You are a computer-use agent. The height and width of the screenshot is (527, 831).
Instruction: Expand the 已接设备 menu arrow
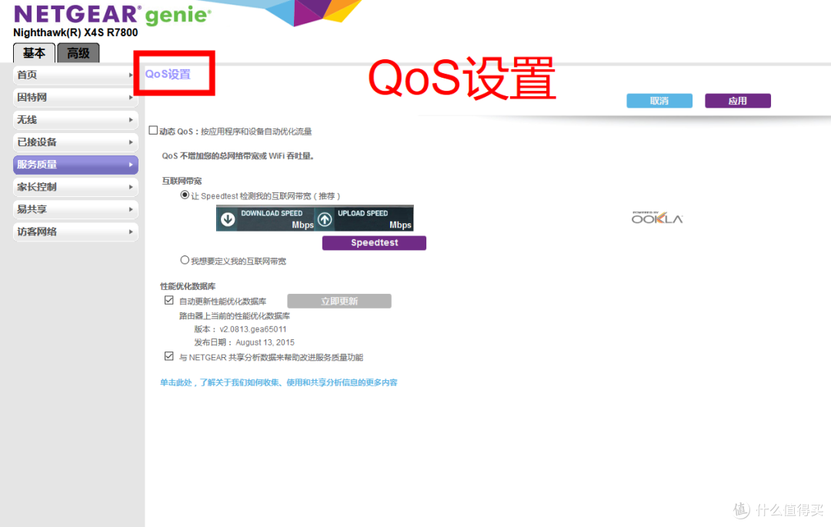pos(130,142)
